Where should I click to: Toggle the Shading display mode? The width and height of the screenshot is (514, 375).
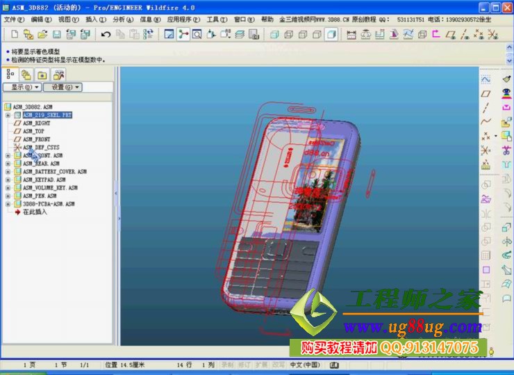(x=331, y=34)
